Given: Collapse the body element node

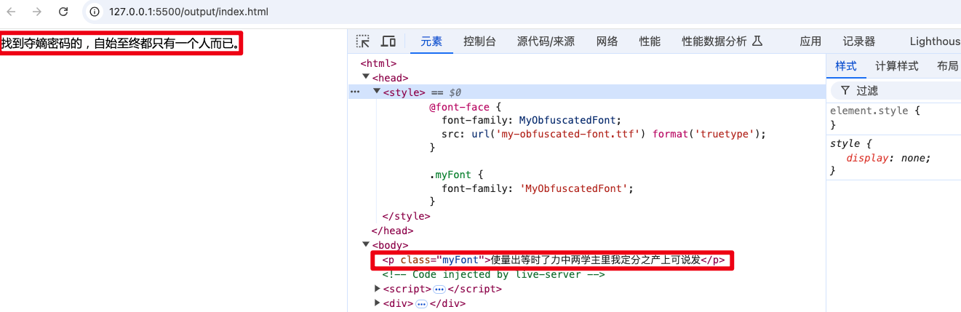Looking at the screenshot, I should point(365,245).
